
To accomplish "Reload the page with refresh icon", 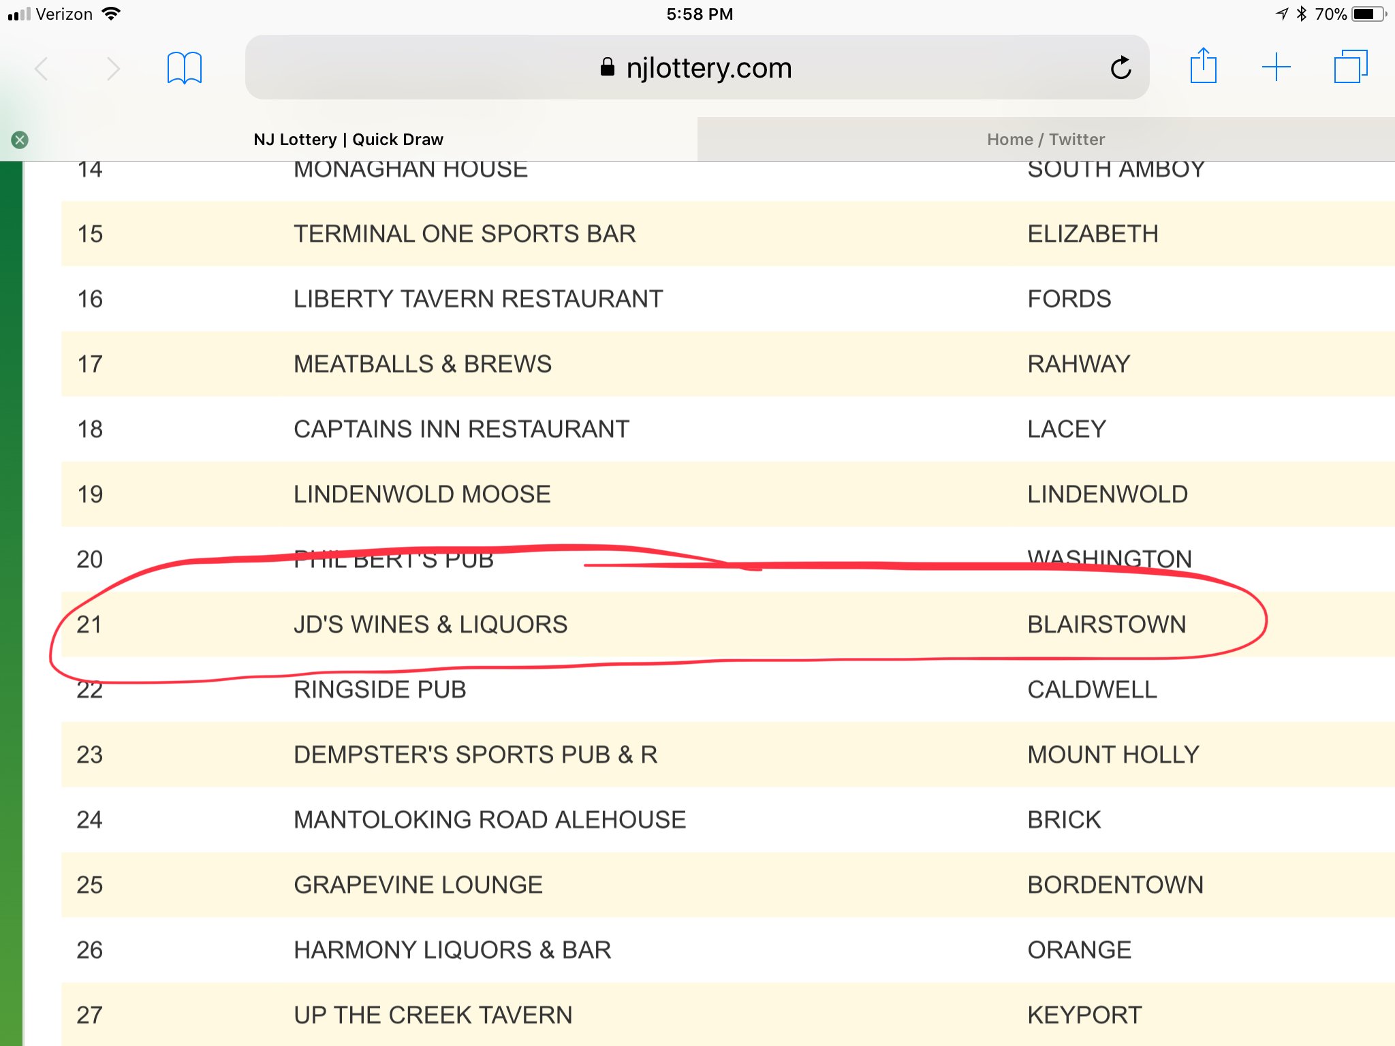I will 1120,68.
